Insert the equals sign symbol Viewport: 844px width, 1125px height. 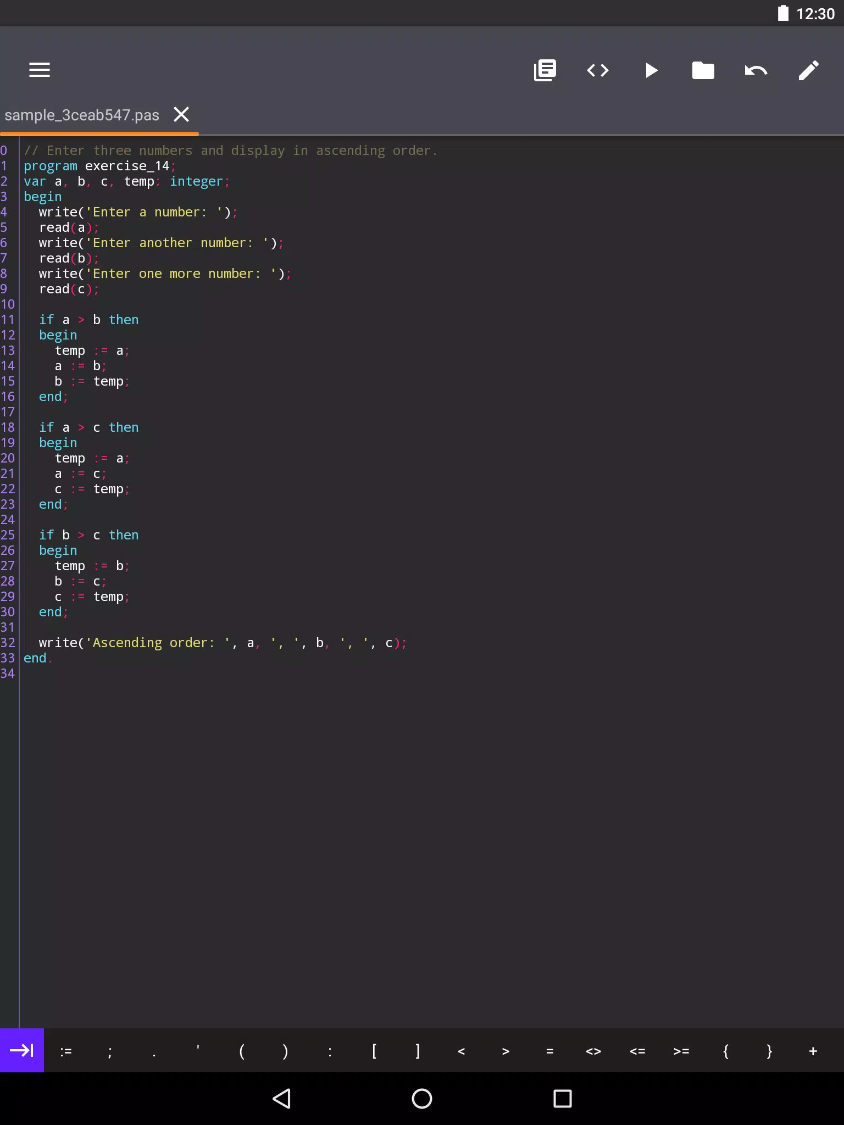point(549,1051)
